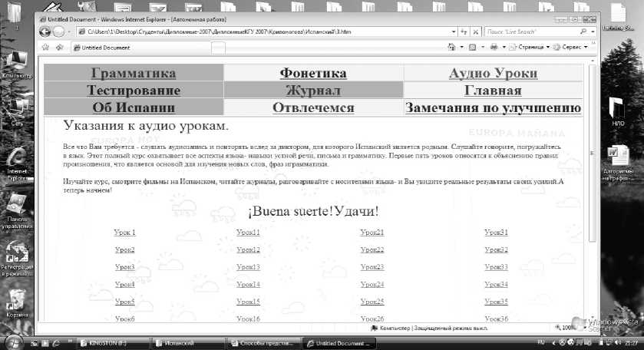Click the Print icon in the toolbar

tap(493, 48)
